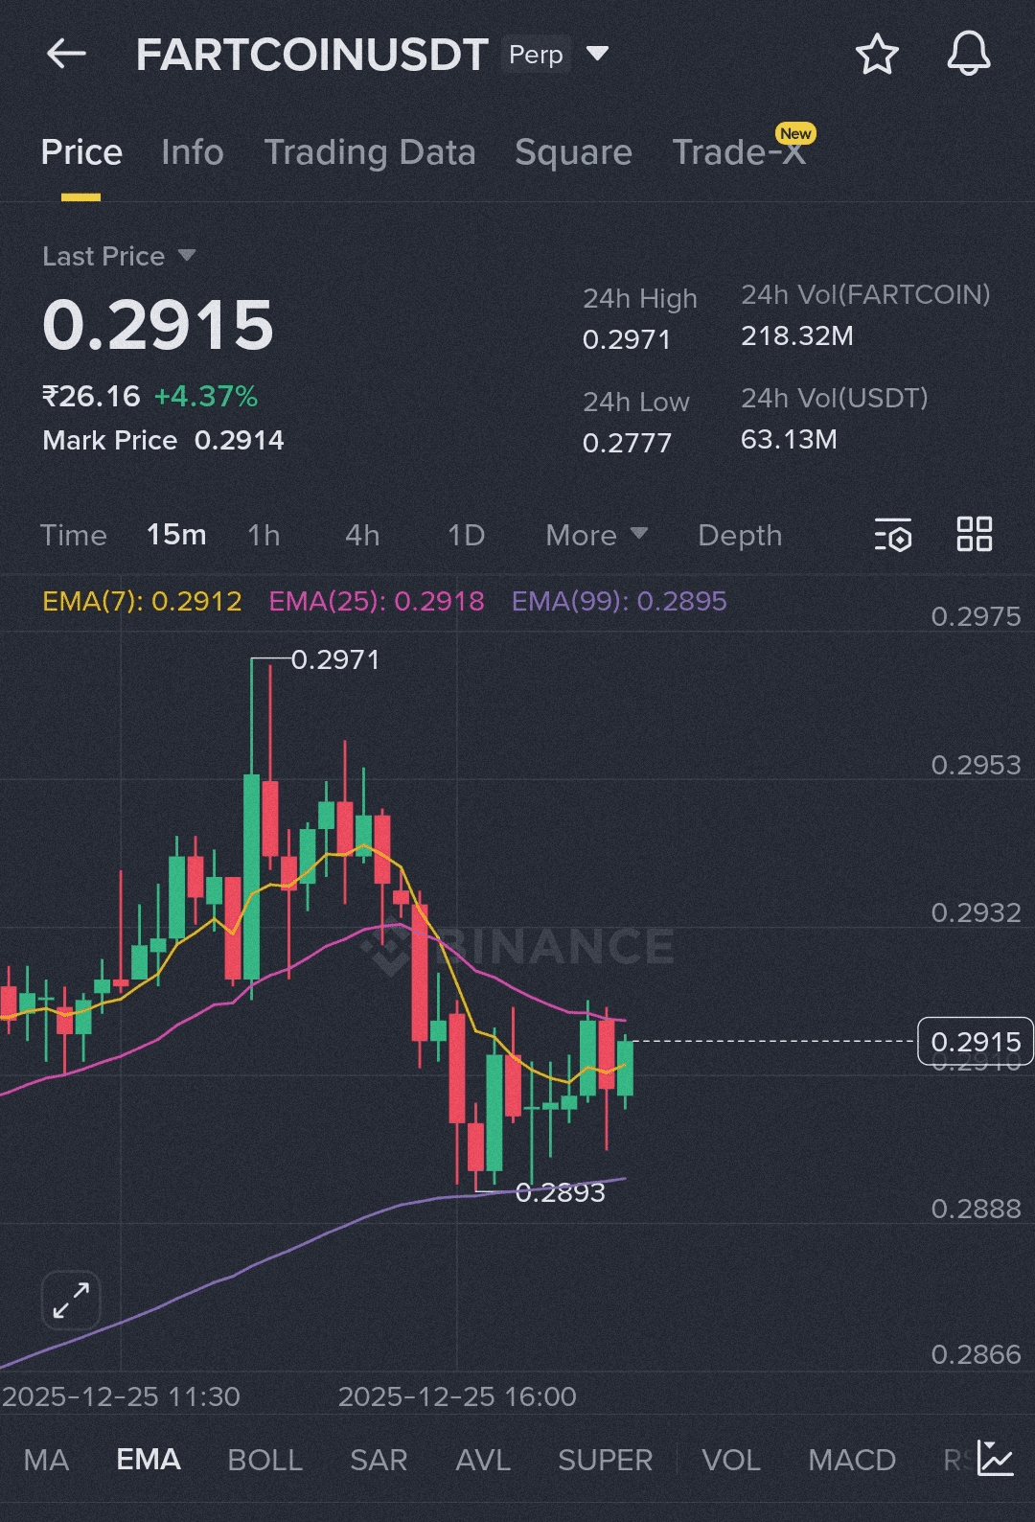Toggle the EMA indicator on chart
Screen dimensions: 1035x1522
pos(149,1460)
